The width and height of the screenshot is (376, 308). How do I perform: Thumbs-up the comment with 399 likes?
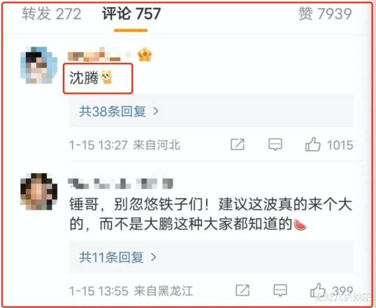click(x=318, y=290)
